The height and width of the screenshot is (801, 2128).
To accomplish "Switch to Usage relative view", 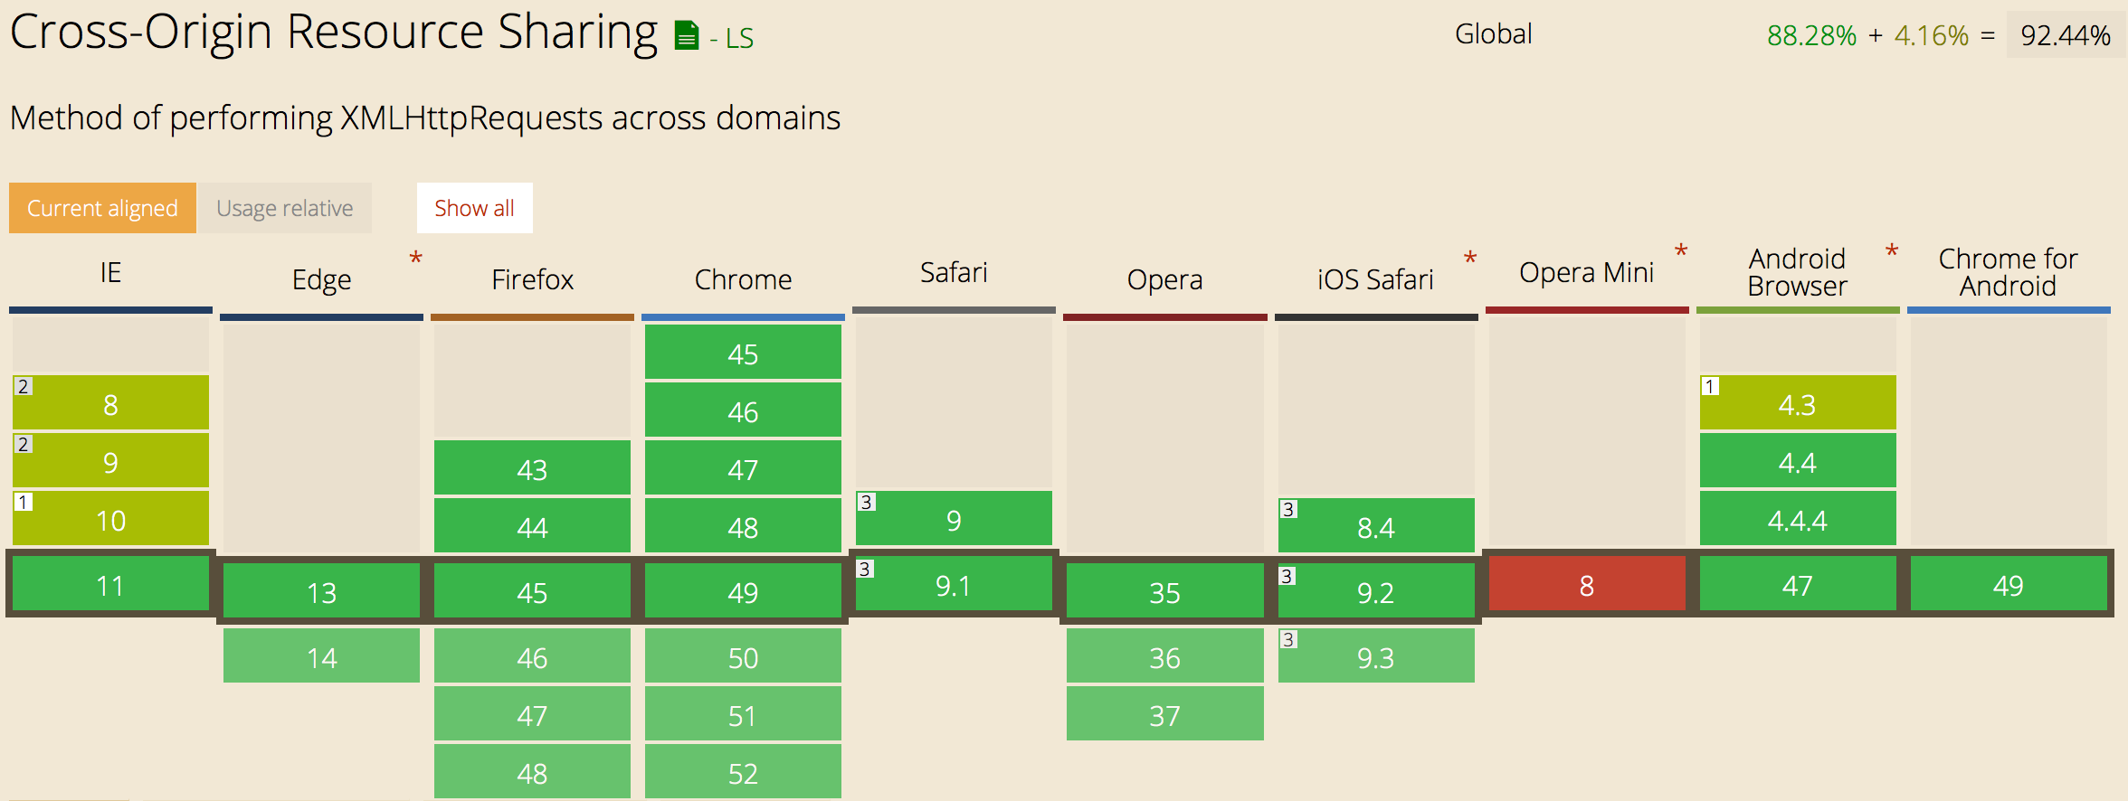I will 284,207.
